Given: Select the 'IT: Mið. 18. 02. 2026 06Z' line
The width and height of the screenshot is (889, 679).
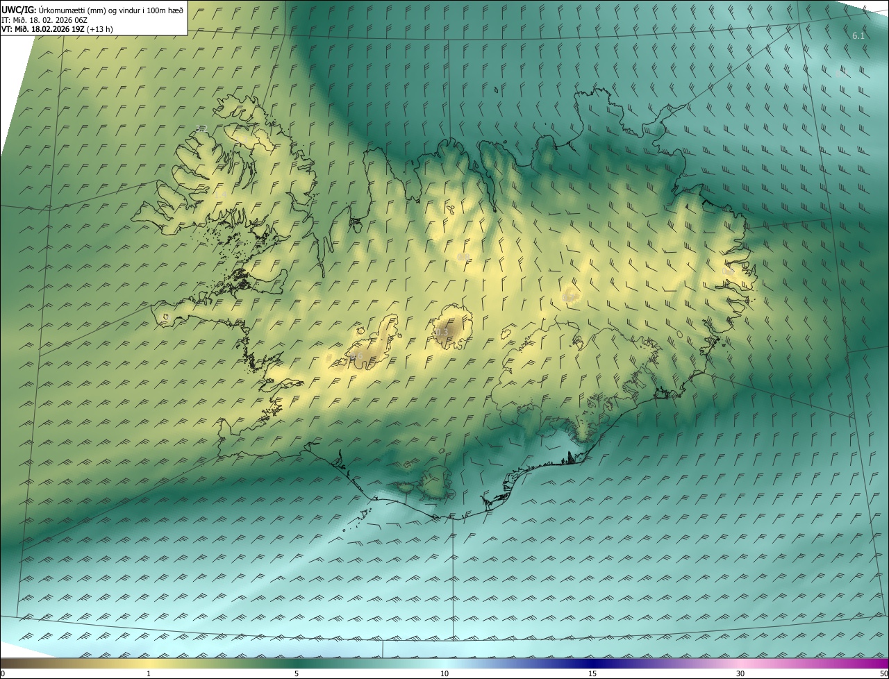Looking at the screenshot, I should pos(44,19).
